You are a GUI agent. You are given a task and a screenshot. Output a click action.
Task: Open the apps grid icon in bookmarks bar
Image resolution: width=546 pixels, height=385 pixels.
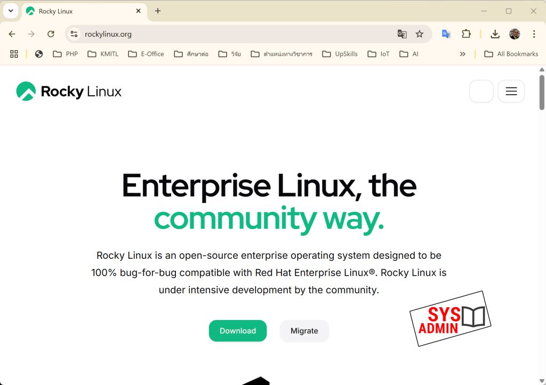pyautogui.click(x=14, y=54)
